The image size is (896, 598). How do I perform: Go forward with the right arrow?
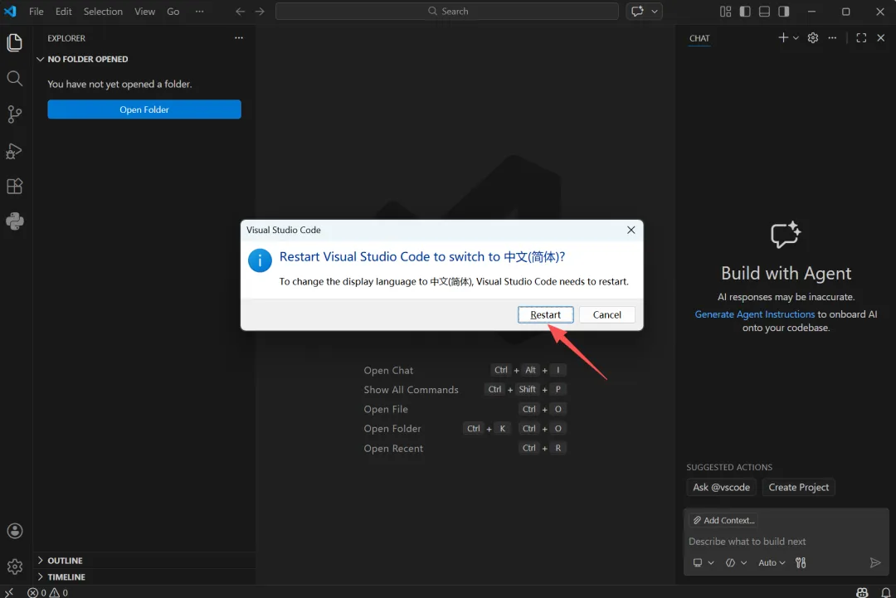(x=260, y=12)
